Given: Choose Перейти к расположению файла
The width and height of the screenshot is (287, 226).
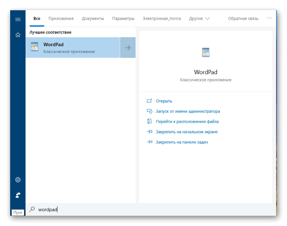Looking at the screenshot, I should [x=187, y=122].
